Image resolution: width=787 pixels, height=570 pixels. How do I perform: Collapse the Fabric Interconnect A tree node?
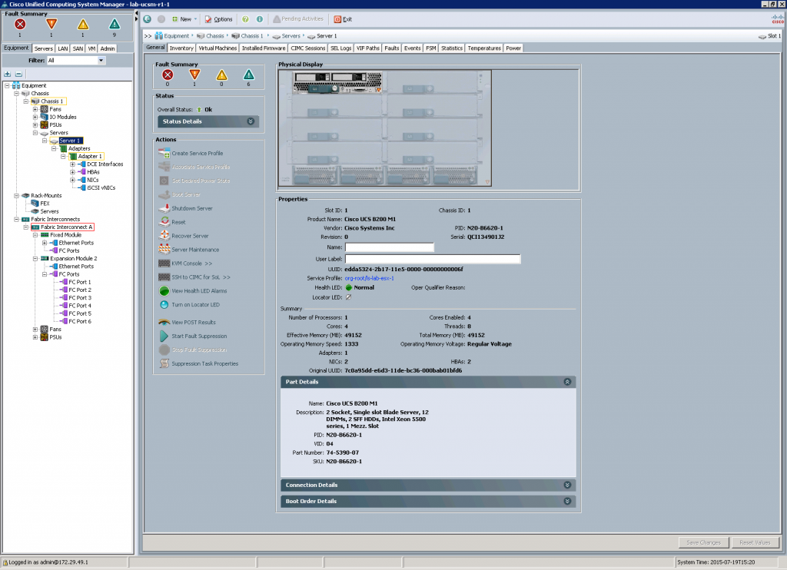25,227
